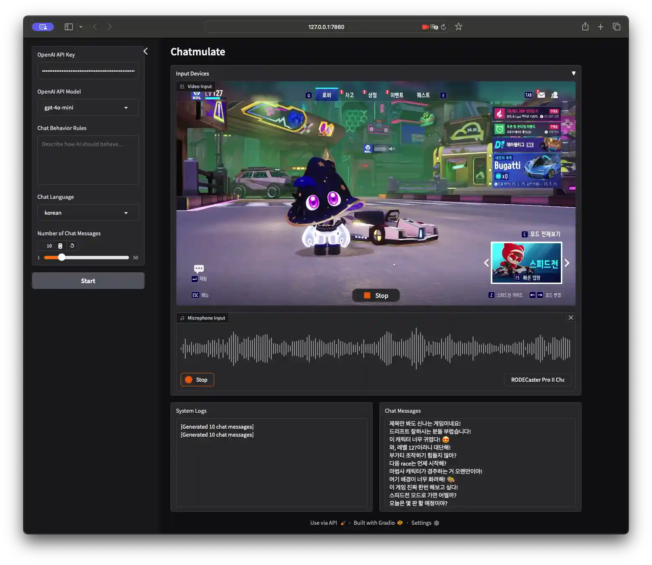
Task: Reset the number of chat messages value
Action: coord(72,246)
